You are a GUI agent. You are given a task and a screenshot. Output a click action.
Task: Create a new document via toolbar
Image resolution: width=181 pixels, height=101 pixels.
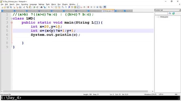(2, 7)
